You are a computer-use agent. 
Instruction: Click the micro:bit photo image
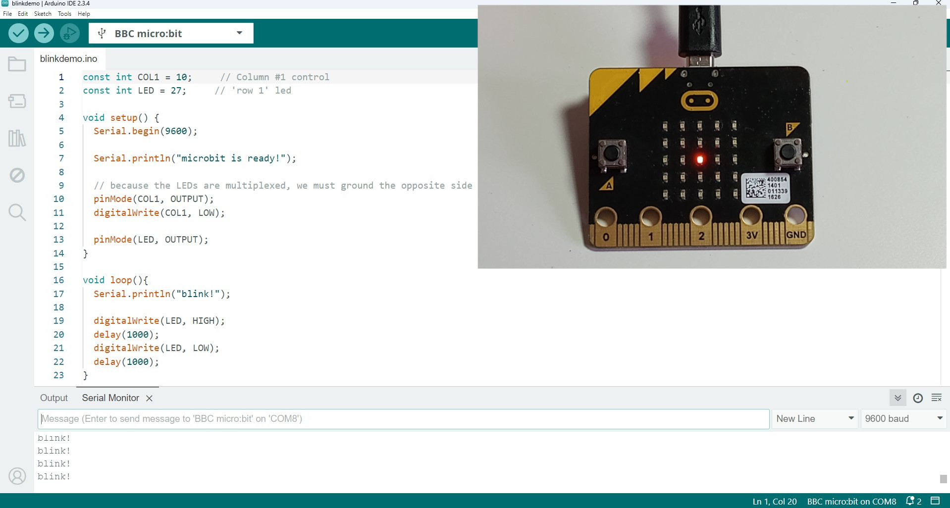(x=712, y=137)
